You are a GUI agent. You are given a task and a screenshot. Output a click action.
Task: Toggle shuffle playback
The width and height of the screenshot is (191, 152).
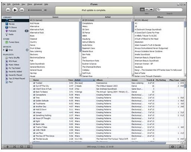14,147
